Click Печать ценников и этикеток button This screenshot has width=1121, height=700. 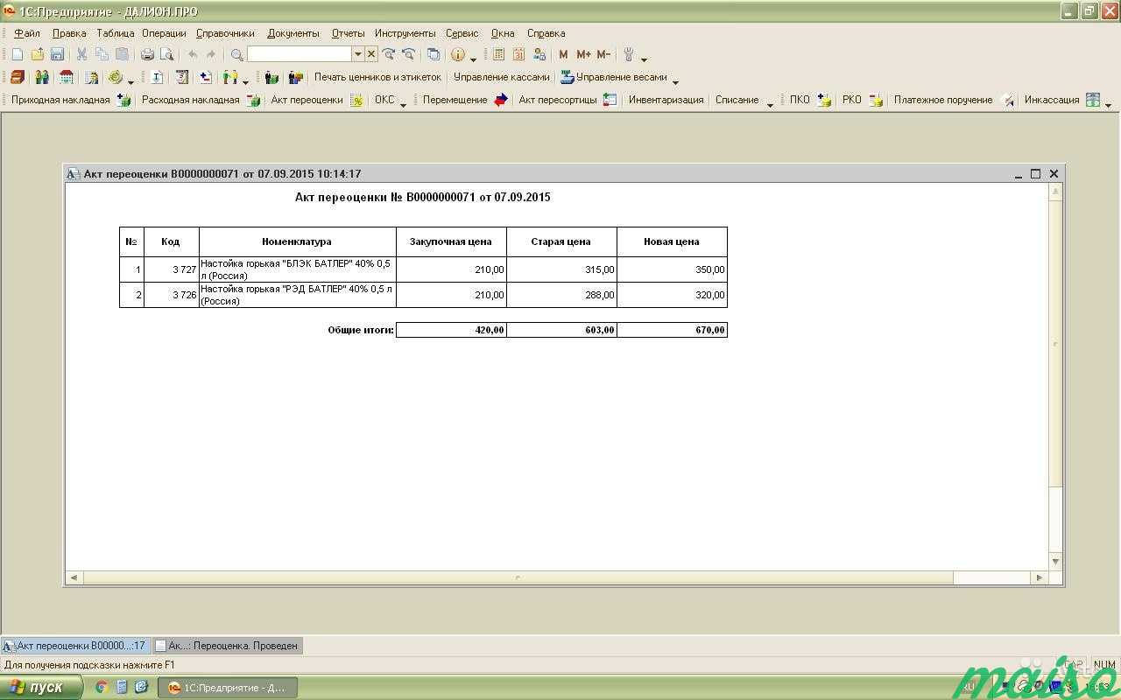(x=377, y=77)
